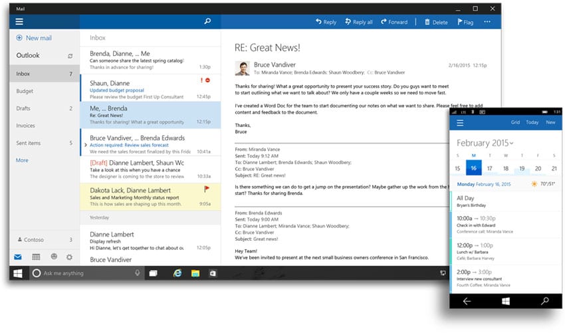Open the hamburger menu in Mail

tap(19, 22)
